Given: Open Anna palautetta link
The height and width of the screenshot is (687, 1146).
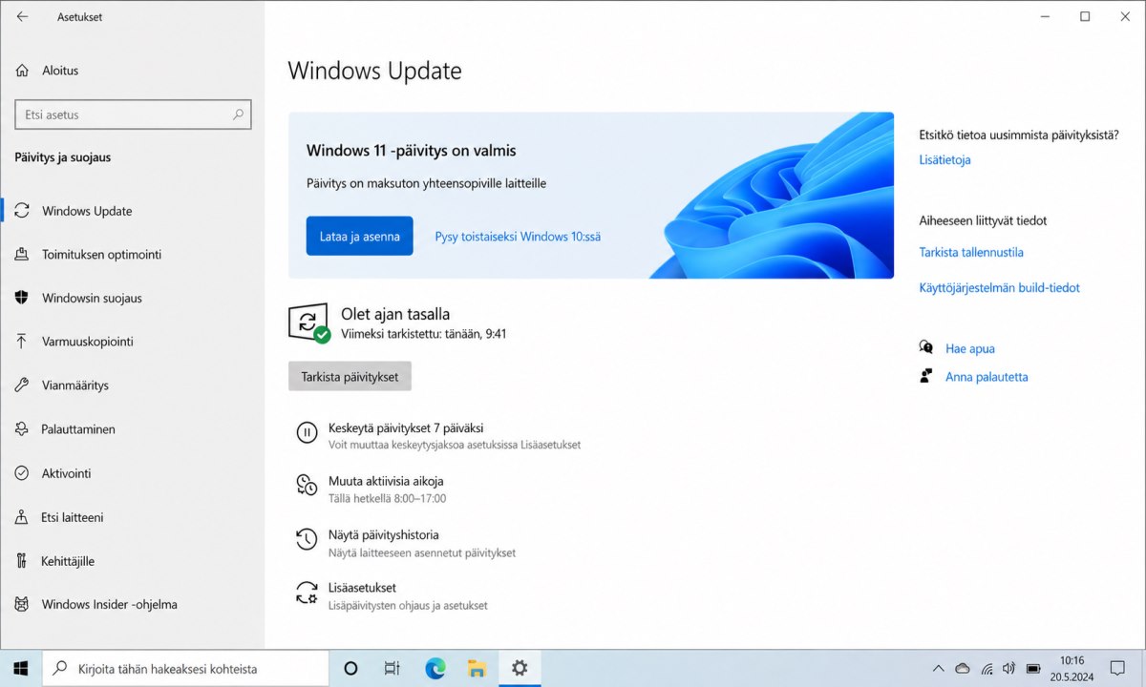Looking at the screenshot, I should 987,377.
